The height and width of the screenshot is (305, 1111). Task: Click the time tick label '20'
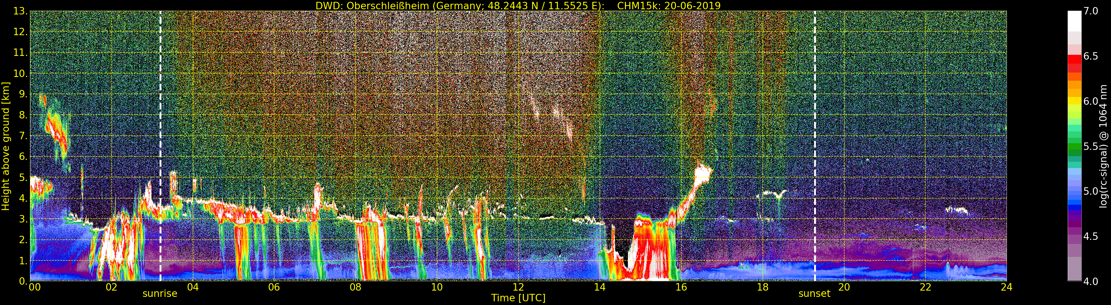844,287
